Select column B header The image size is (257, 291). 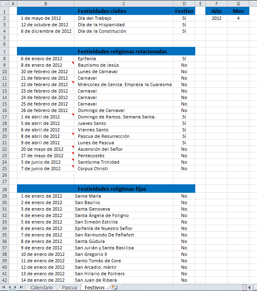[46, 4]
